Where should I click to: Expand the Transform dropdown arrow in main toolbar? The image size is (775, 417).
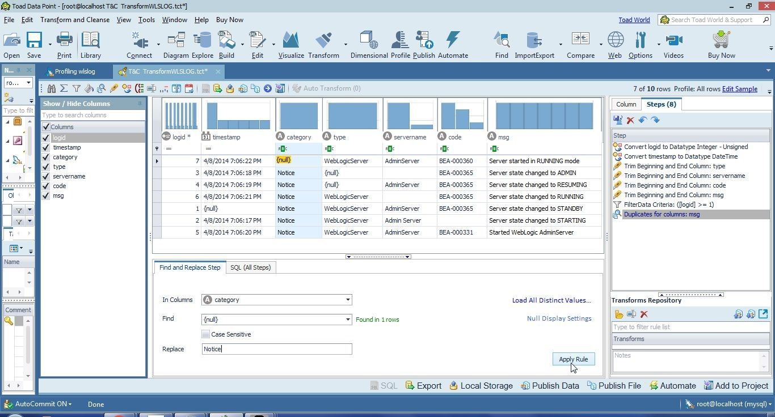pos(346,44)
